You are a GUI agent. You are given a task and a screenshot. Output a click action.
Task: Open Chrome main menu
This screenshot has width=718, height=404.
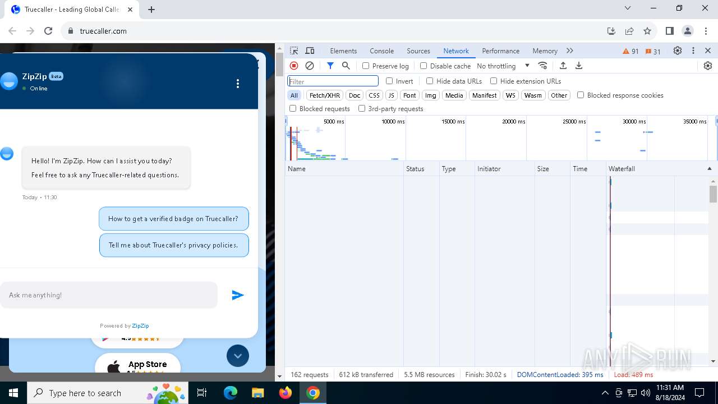point(706,31)
